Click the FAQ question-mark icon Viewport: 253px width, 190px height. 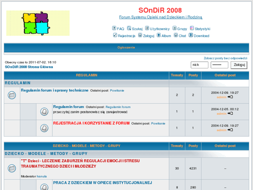(x=114, y=28)
